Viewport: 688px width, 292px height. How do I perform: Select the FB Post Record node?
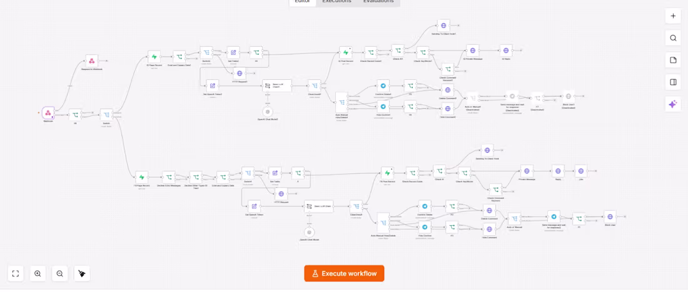[387, 173]
